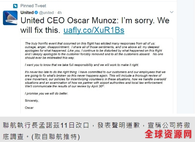
Task: Open the @united handle
Action: 46,13
